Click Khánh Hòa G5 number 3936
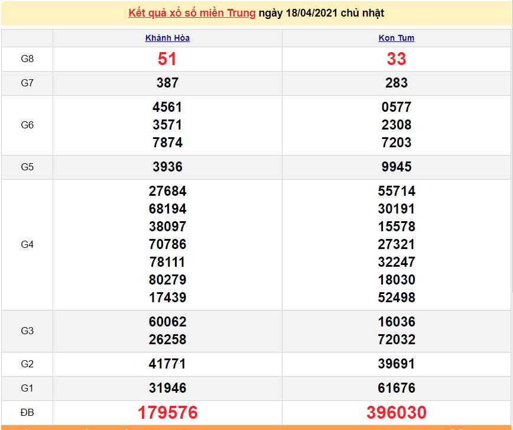The height and width of the screenshot is (430, 513). pyautogui.click(x=167, y=167)
